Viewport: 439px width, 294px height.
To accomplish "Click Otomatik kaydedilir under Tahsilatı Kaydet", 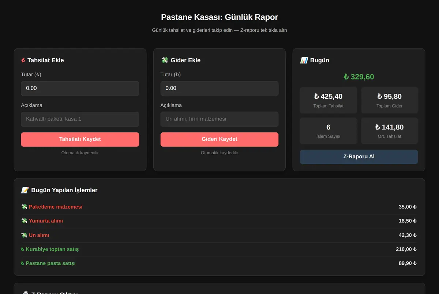I will [80, 153].
